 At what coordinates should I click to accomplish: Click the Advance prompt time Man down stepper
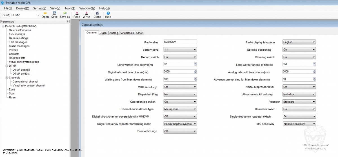[x=314, y=79]
